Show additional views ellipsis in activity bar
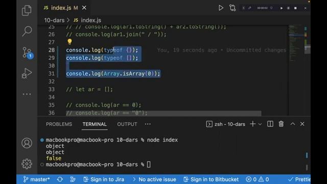The width and height of the screenshot is (327, 184). 27,94
